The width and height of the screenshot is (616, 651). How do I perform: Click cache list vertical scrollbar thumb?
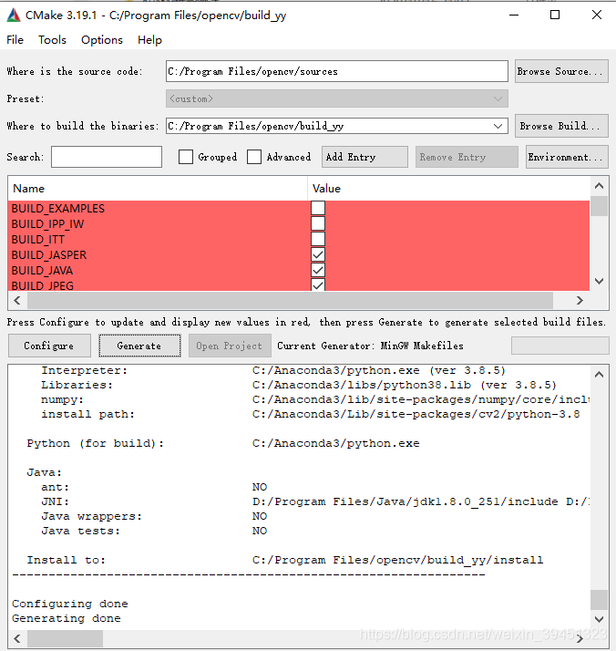coord(599,206)
